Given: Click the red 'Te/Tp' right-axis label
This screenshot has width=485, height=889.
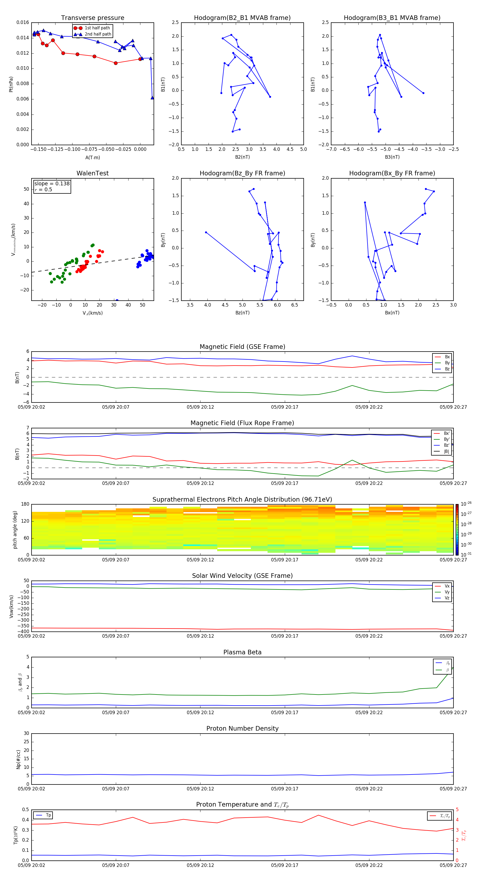Looking at the screenshot, I should pos(464,835).
